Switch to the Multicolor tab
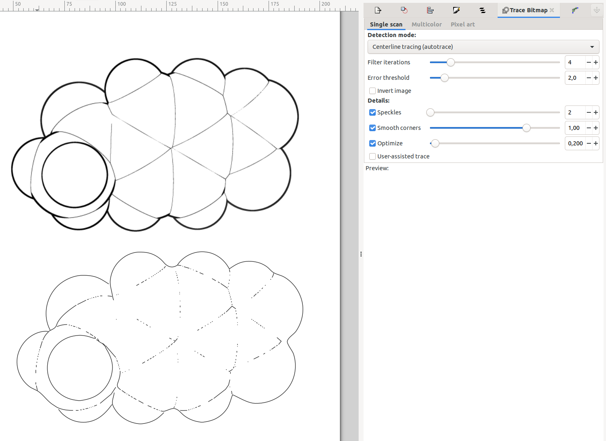The height and width of the screenshot is (441, 606). pyautogui.click(x=426, y=24)
